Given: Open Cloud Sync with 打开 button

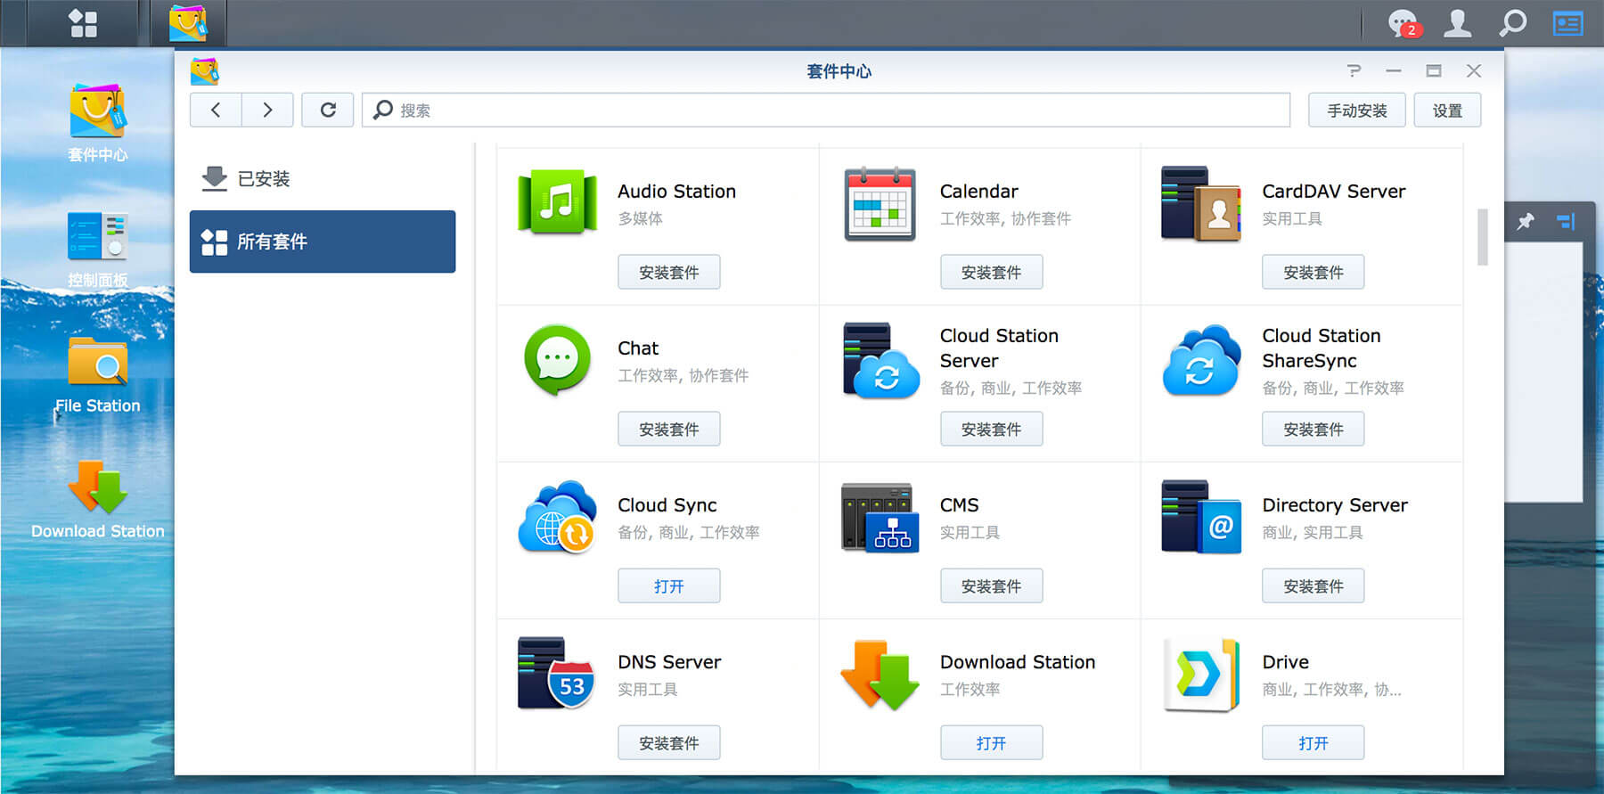Looking at the screenshot, I should [669, 585].
